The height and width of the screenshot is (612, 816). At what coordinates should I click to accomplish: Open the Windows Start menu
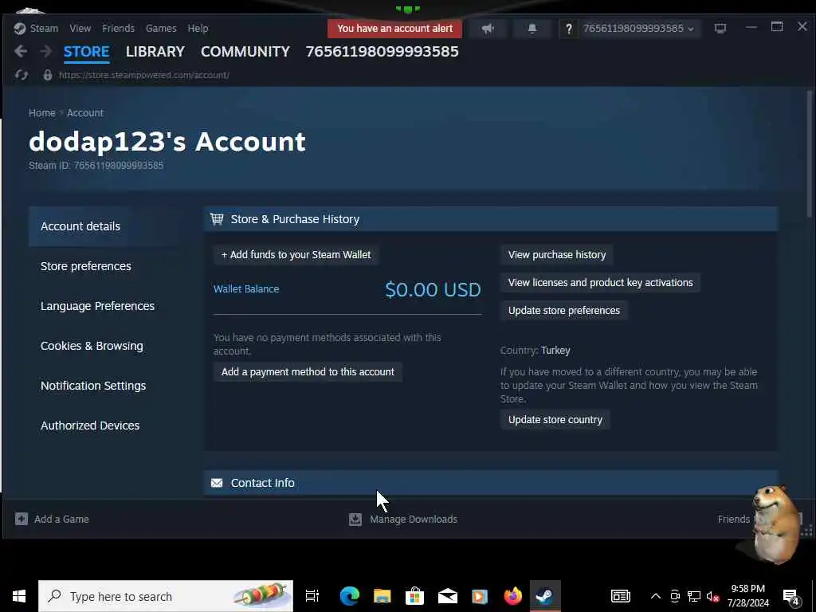click(19, 596)
